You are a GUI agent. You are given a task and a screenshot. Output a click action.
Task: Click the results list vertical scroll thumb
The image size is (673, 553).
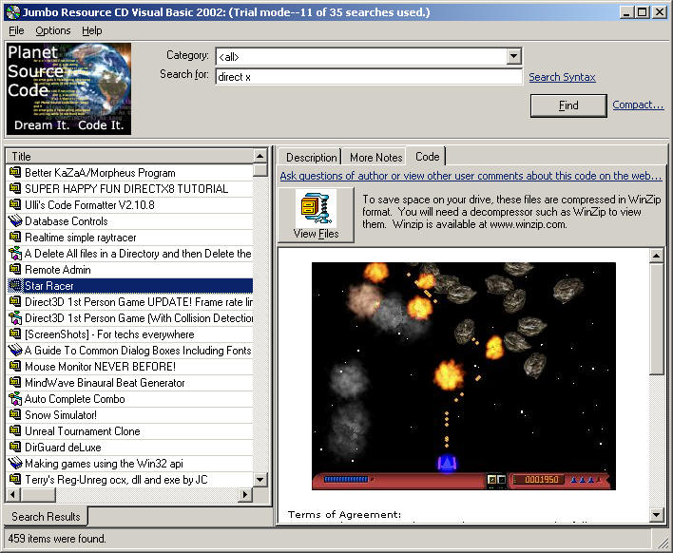click(x=260, y=170)
